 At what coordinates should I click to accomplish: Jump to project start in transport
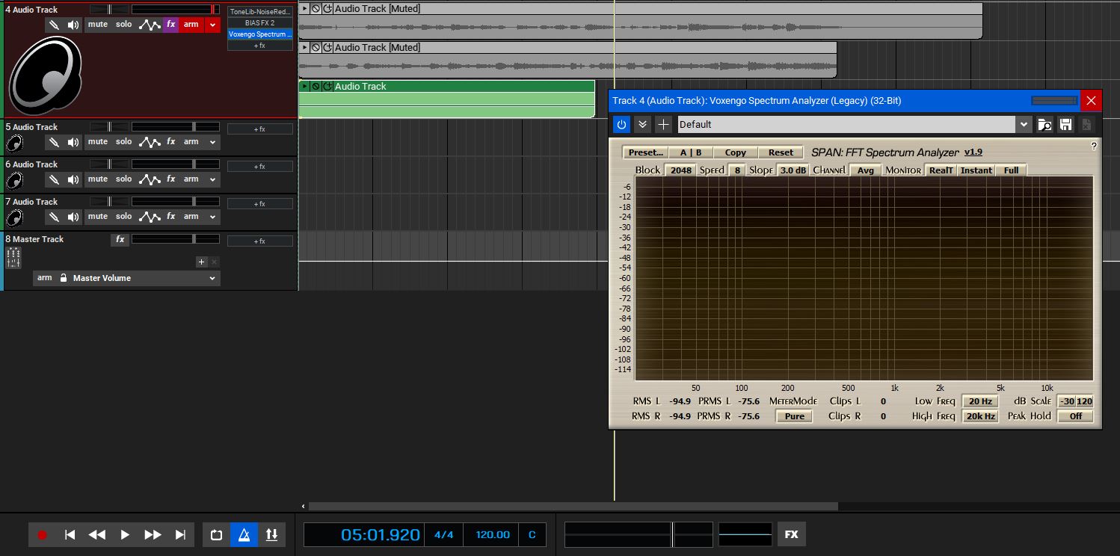70,534
